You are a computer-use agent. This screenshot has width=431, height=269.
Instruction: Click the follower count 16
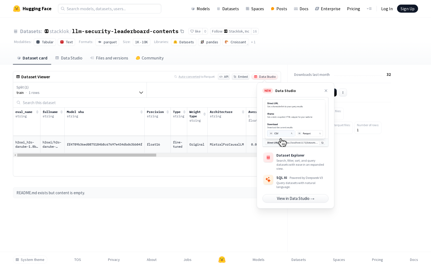(255, 31)
